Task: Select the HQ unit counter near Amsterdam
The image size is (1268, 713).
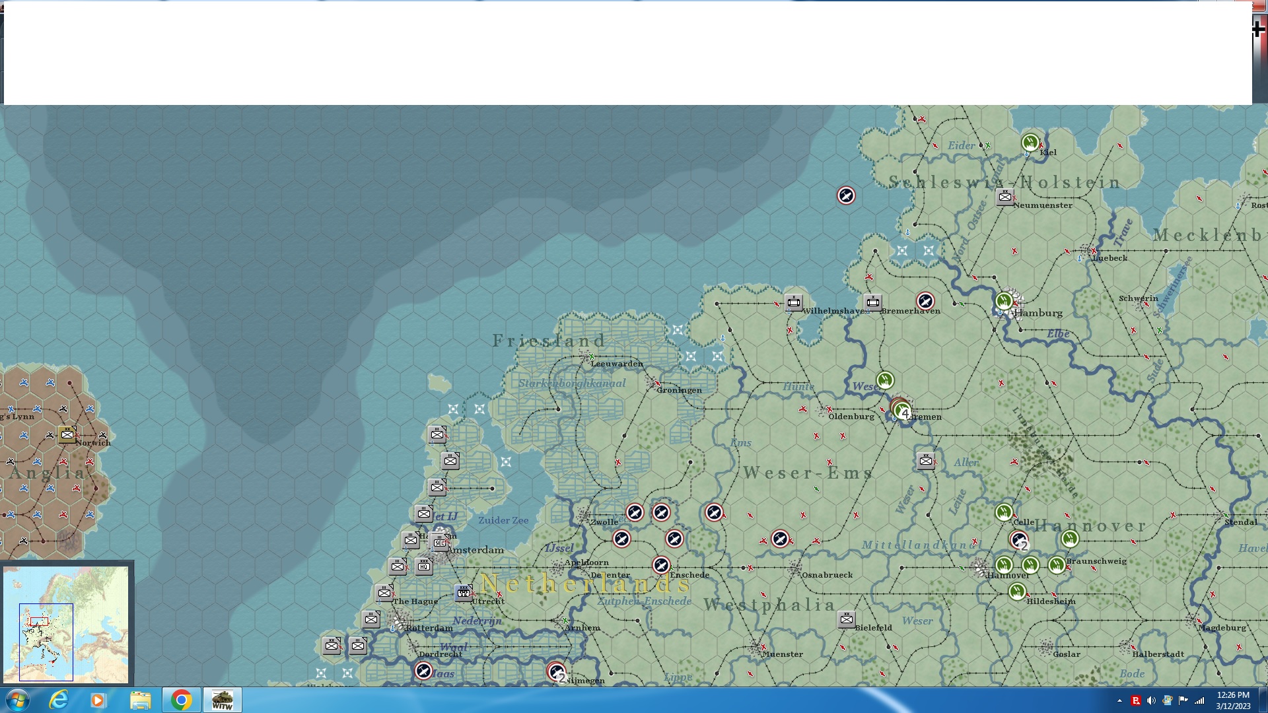Action: pos(424,566)
